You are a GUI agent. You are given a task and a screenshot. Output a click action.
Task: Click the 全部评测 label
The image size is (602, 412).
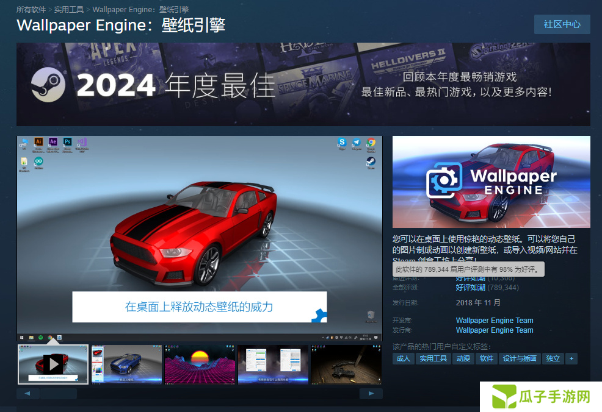coord(405,288)
